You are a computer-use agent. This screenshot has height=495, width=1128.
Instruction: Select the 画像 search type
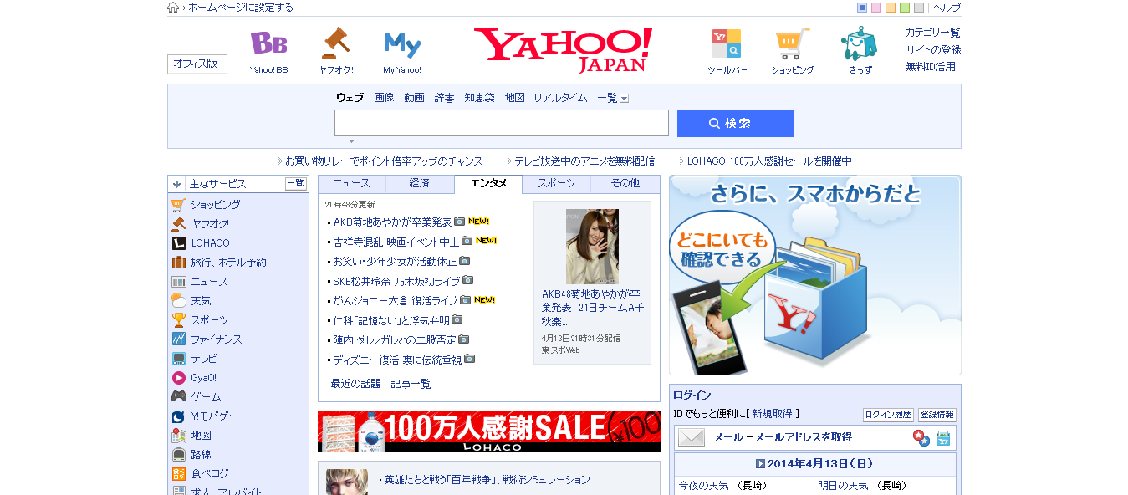[384, 98]
